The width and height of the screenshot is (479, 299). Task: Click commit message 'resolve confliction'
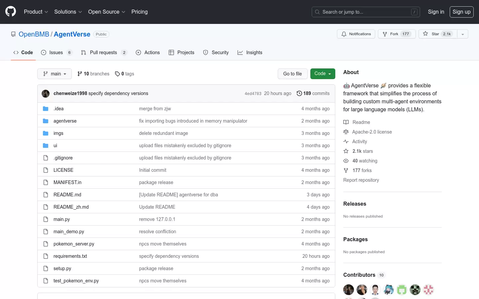coord(158,232)
